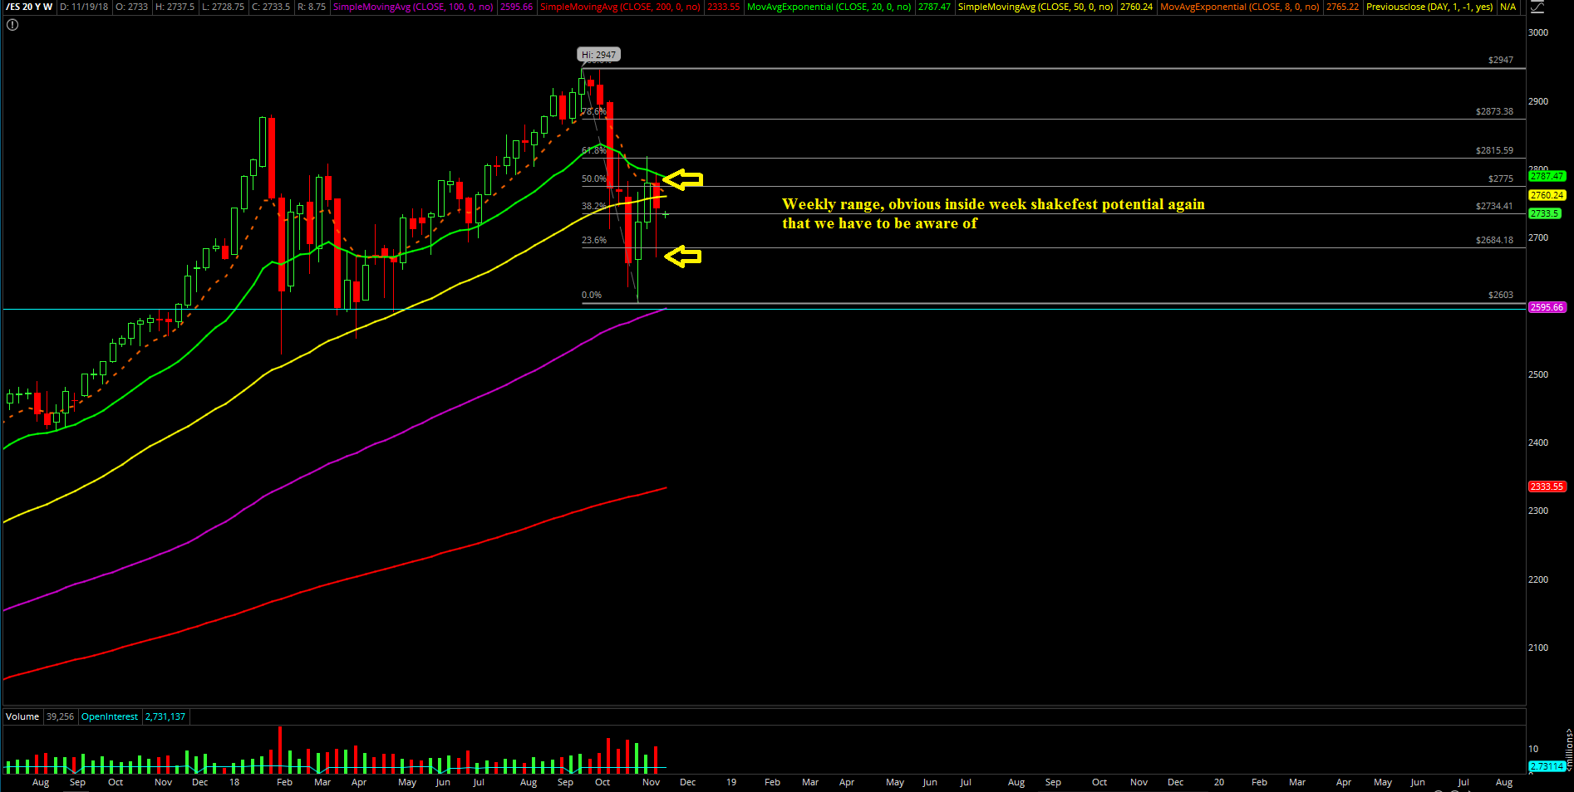Screen dimensions: 1574x792
Task: Click the red 2333.55 price bubble
Action: tap(1547, 486)
